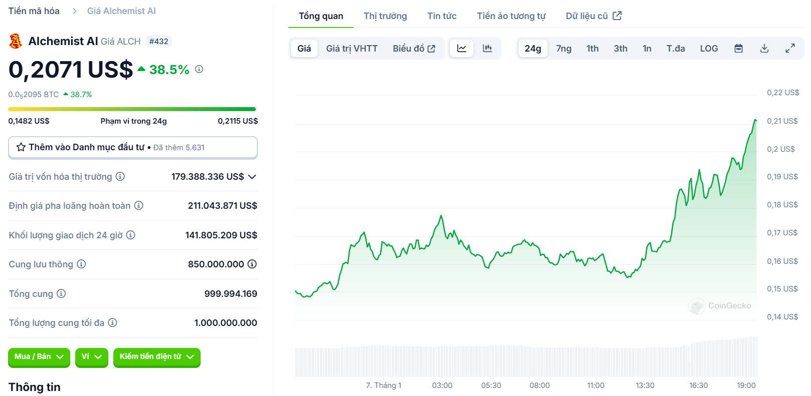Switch to Tin tức tab
The image size is (811, 396).
pyautogui.click(x=442, y=16)
